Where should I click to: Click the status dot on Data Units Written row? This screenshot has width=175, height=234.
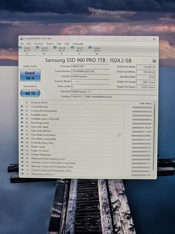[x=22, y=130]
